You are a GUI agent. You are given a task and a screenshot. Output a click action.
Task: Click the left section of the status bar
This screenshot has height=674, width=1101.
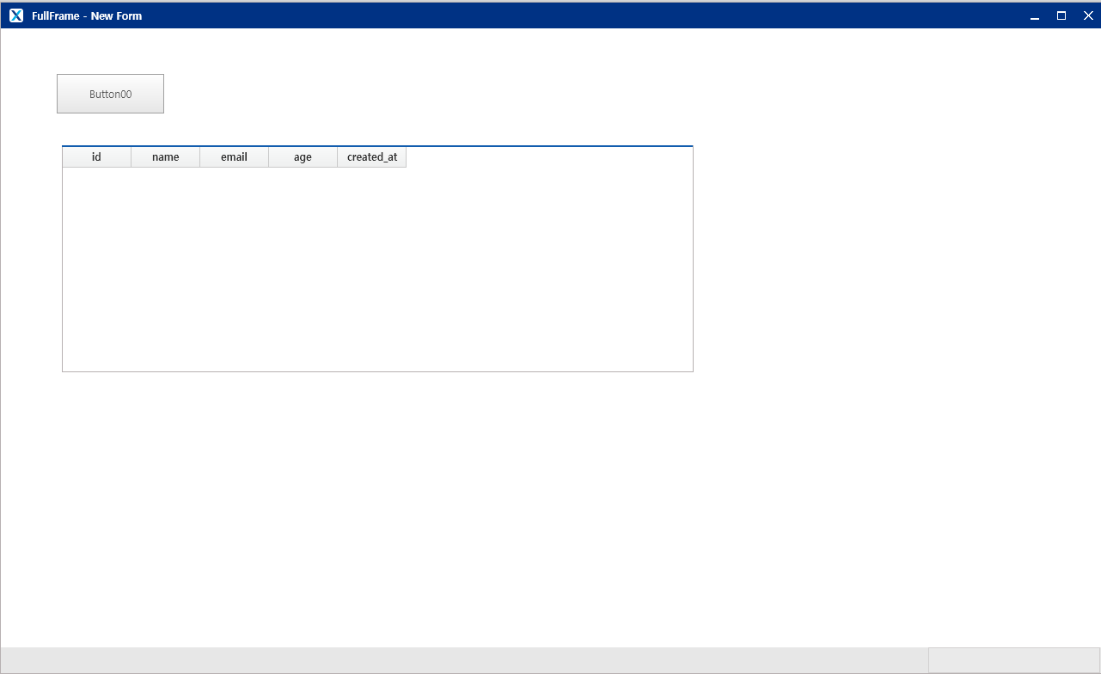click(x=464, y=660)
